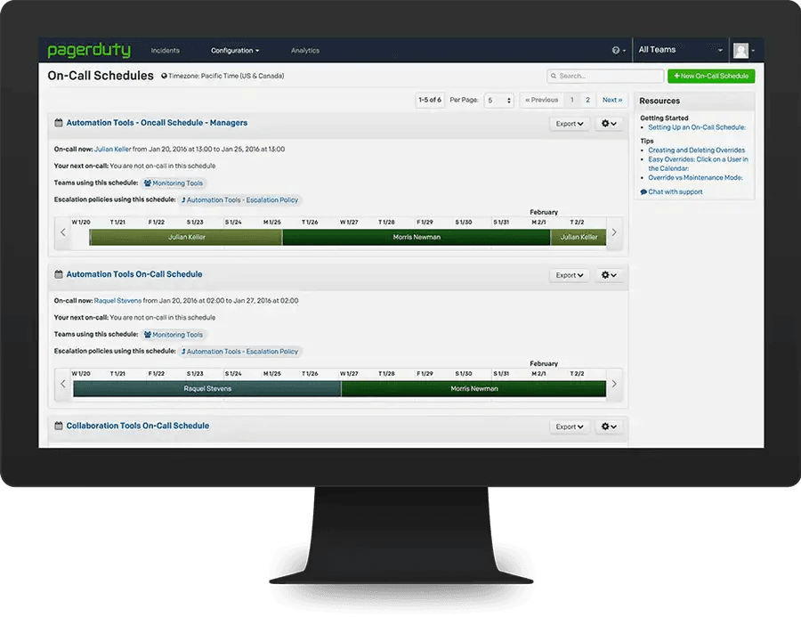The height and width of the screenshot is (617, 801).
Task: Open gear settings for Collaboration Tools schedule
Action: (609, 426)
